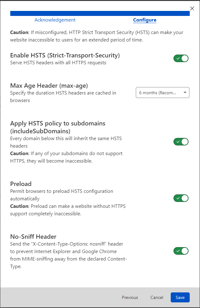
Task: Click the HSTS misconfiguration caution text
Action: pos(97,35)
